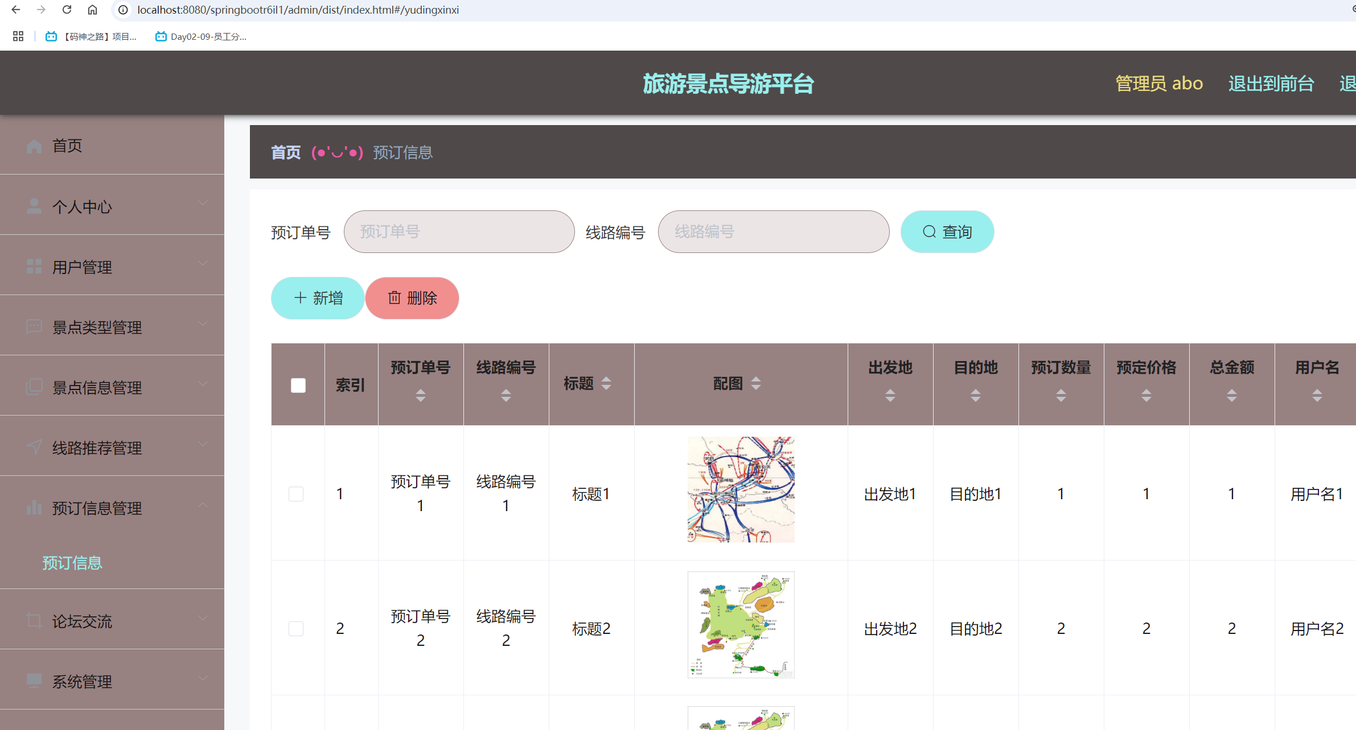Select the person icon for 个人中心
Viewport: 1356px width, 730px height.
coord(34,206)
